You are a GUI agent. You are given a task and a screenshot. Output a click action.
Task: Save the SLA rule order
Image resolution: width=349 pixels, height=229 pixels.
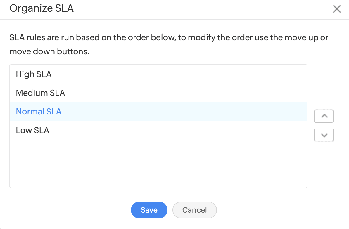tap(149, 210)
